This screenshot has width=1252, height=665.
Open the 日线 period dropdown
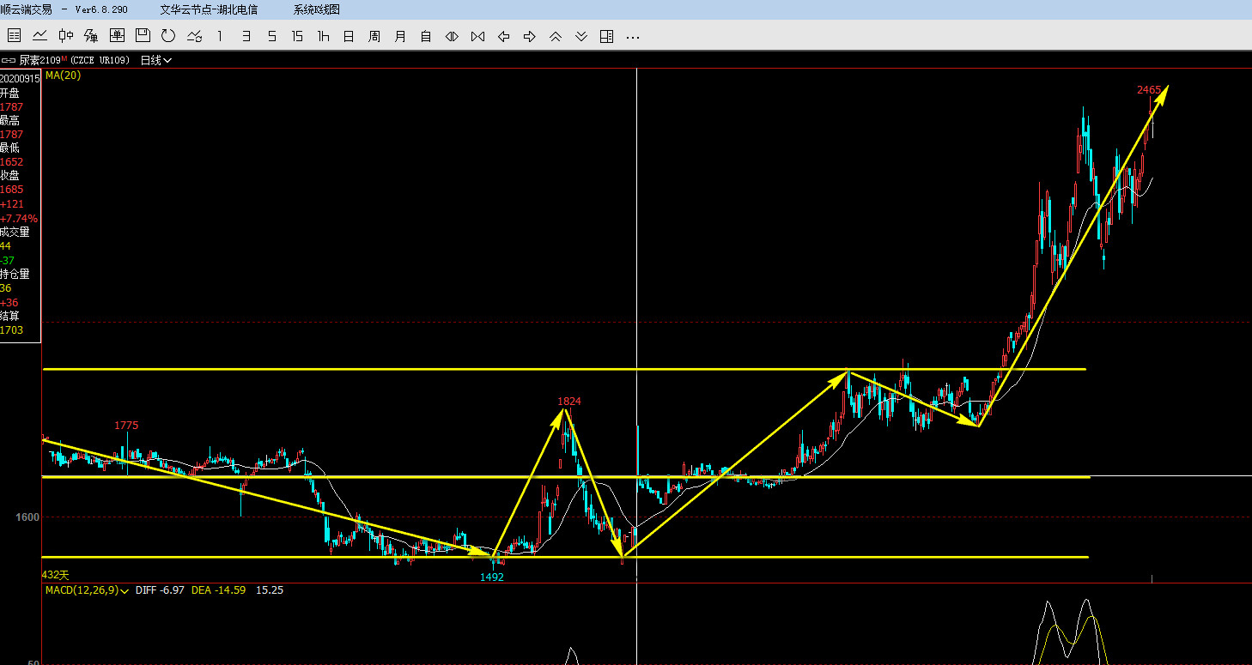click(155, 60)
